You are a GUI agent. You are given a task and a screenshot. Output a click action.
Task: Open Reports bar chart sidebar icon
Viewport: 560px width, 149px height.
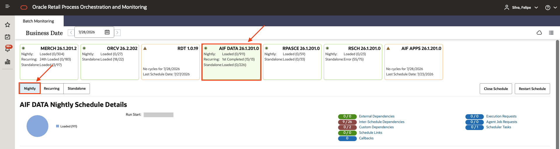[x=8, y=62]
